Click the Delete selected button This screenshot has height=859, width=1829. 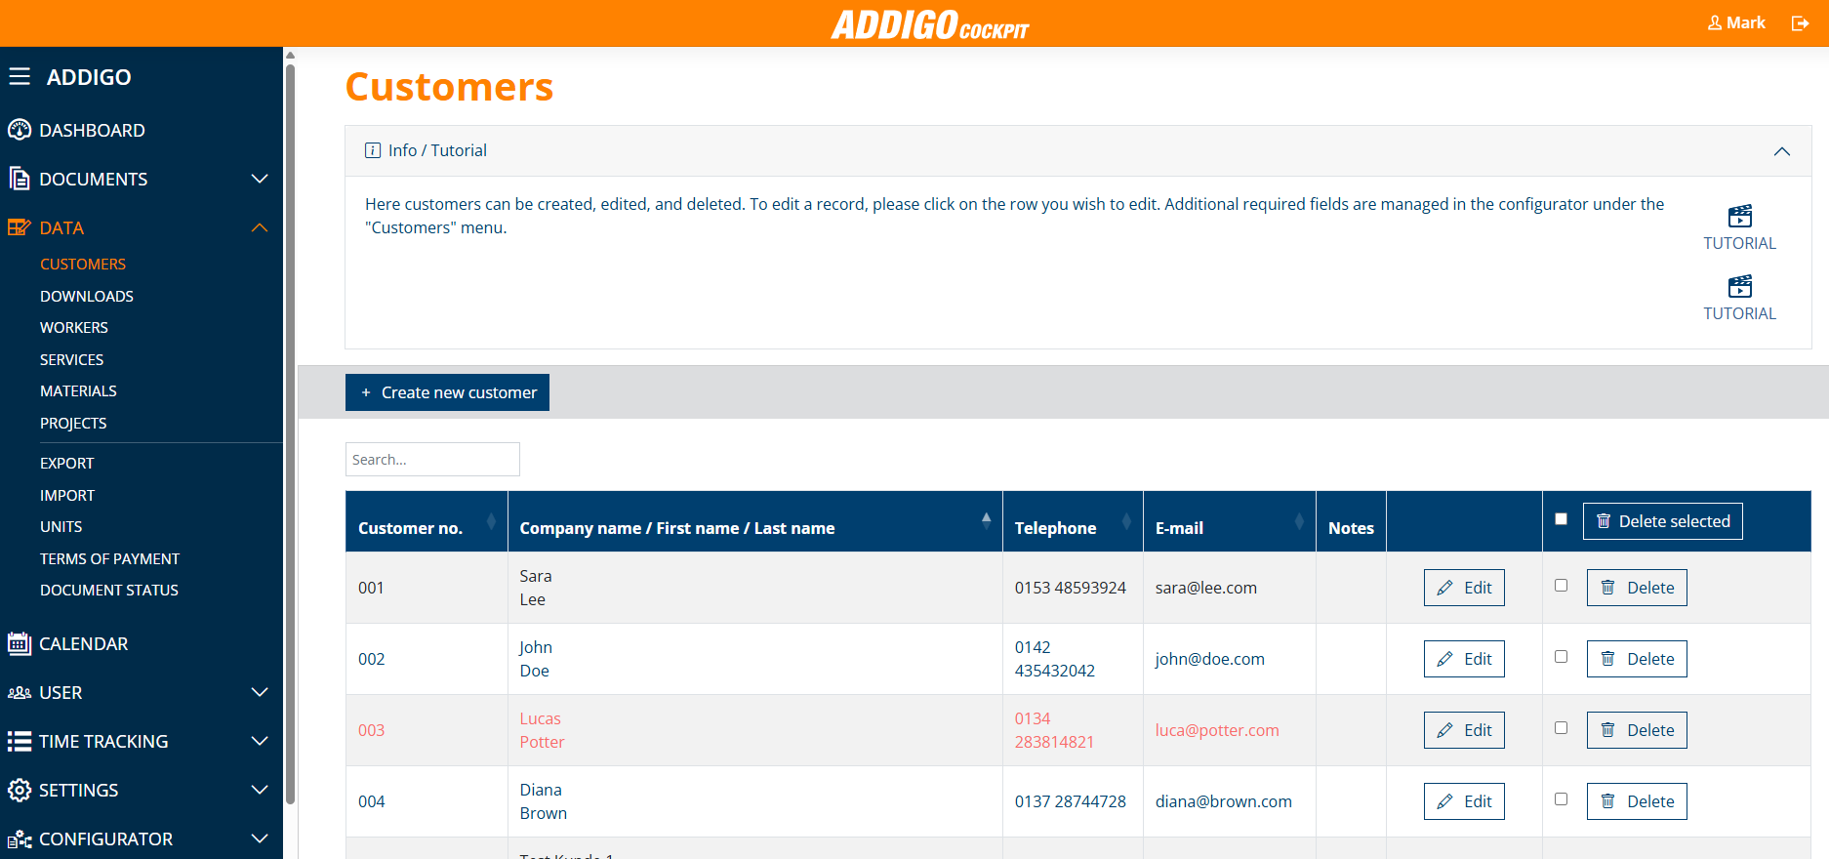1663,521
